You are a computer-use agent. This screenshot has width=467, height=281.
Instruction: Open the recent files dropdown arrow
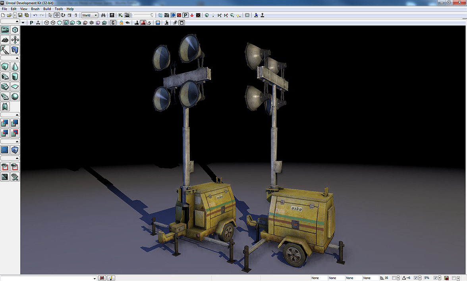(x=15, y=15)
